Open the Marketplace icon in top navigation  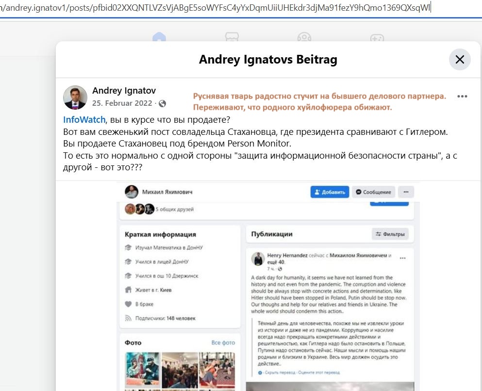click(232, 37)
